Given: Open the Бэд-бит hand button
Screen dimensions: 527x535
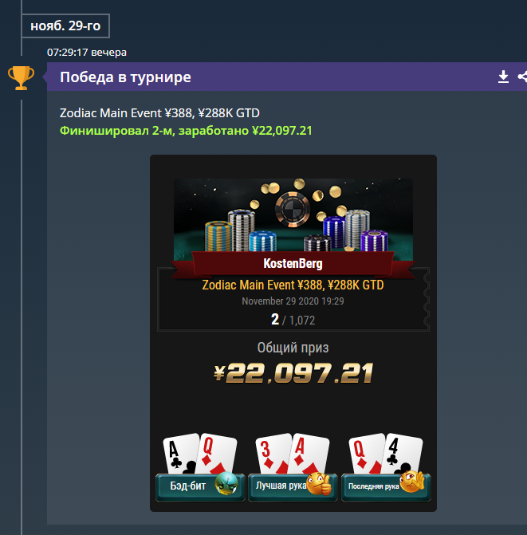Looking at the screenshot, I should click(x=200, y=487).
